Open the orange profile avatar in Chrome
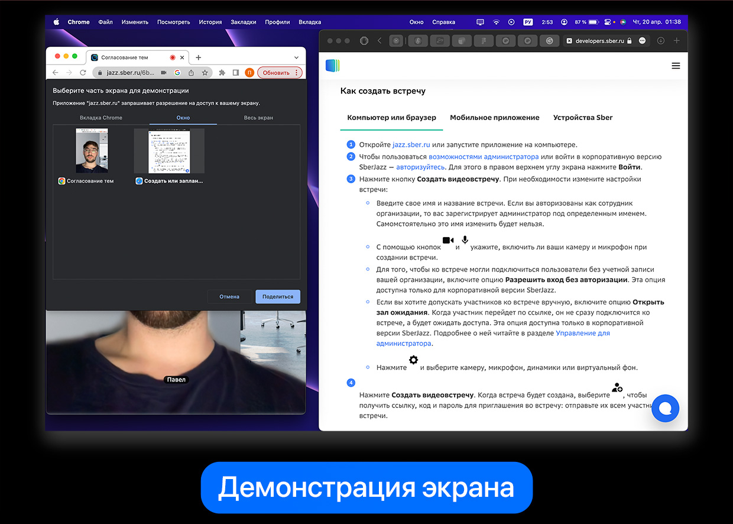This screenshot has height=524, width=733. tap(249, 73)
